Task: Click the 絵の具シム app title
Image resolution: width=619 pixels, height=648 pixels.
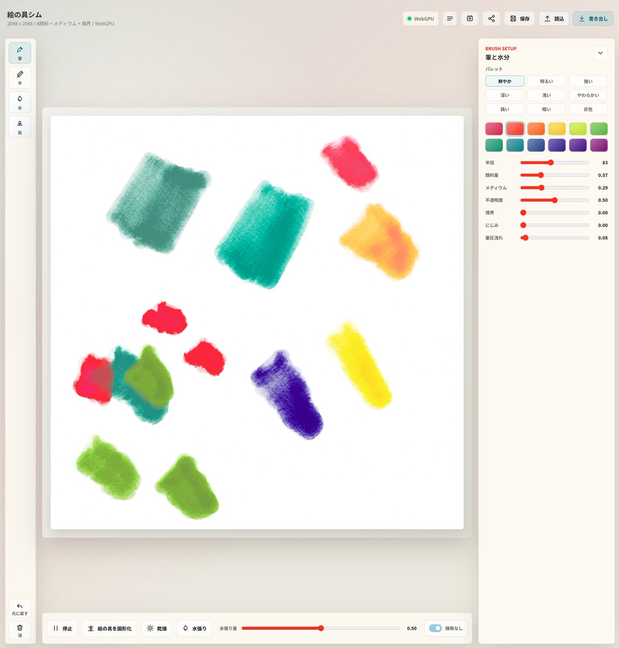Action: pyautogui.click(x=24, y=15)
